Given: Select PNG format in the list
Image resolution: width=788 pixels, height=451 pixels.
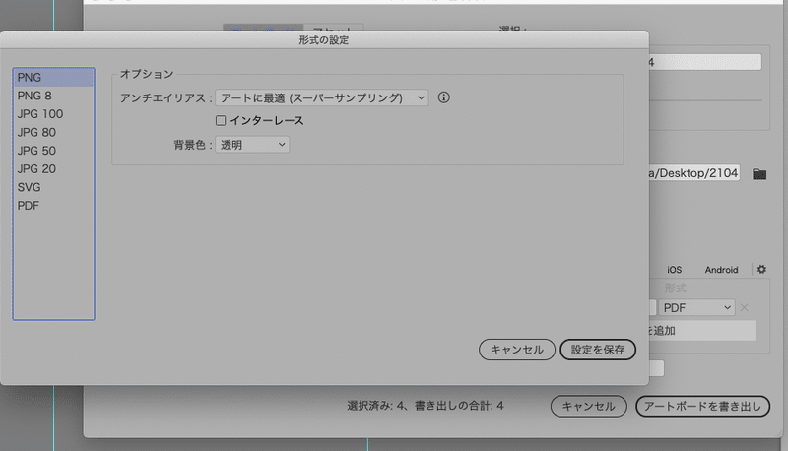Looking at the screenshot, I should point(53,78).
